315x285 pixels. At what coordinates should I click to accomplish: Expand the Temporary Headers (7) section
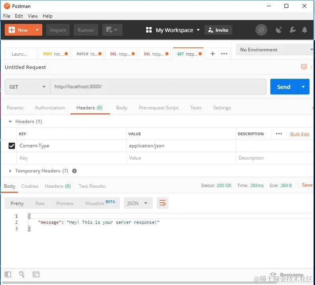tap(10, 171)
